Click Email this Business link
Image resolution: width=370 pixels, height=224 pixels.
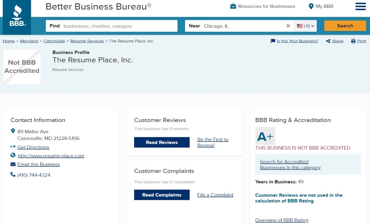pyautogui.click(x=38, y=164)
